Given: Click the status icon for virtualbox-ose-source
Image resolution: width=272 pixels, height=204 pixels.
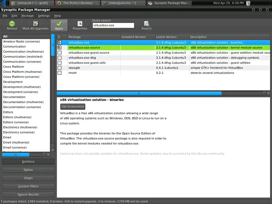Looking at the screenshot, I should [x=59, y=48].
